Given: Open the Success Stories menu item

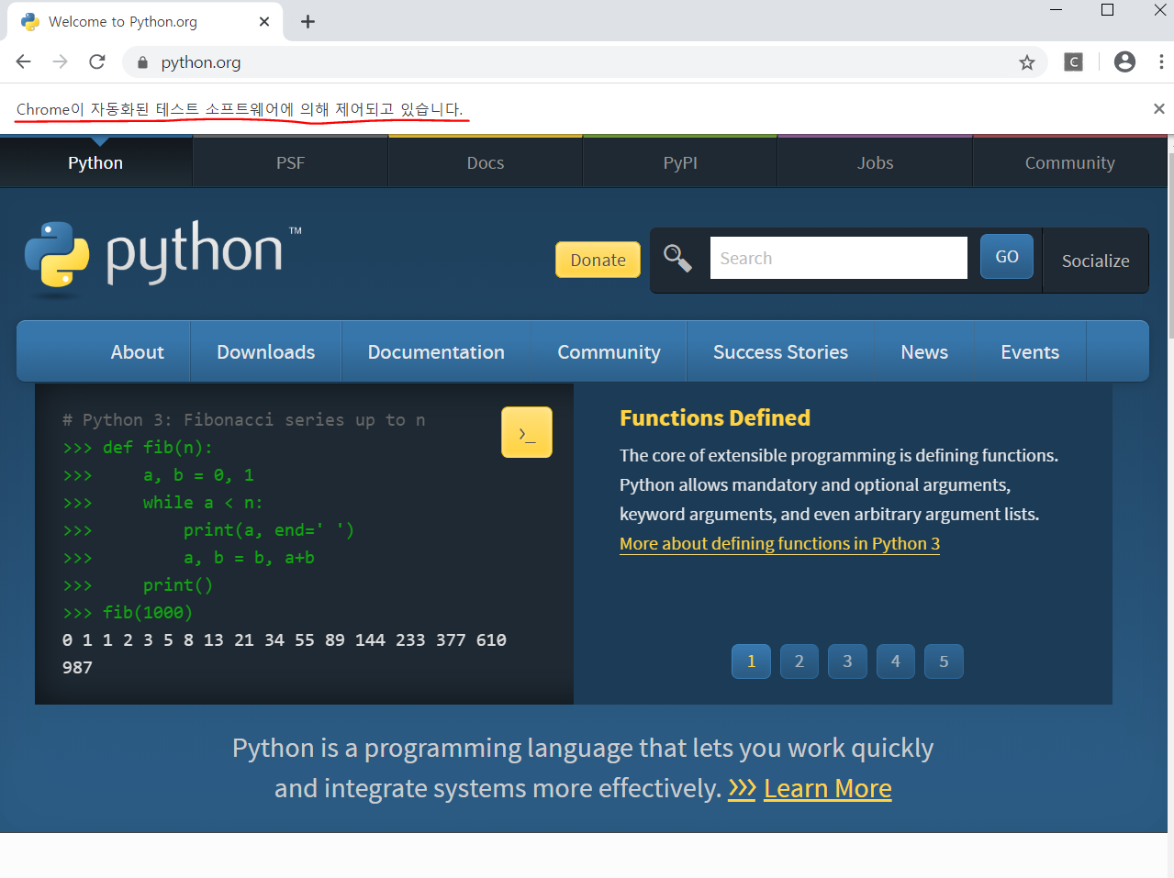Looking at the screenshot, I should coord(780,351).
